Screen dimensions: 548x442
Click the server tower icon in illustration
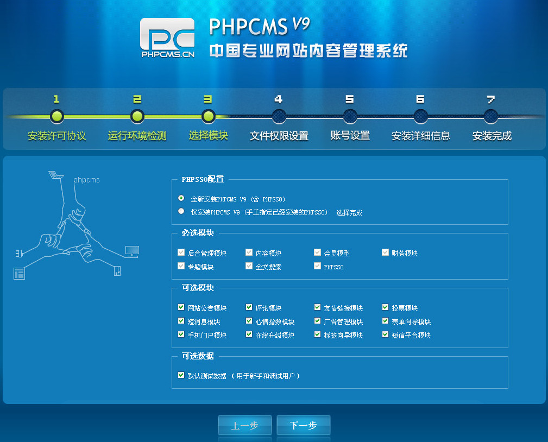117,270
